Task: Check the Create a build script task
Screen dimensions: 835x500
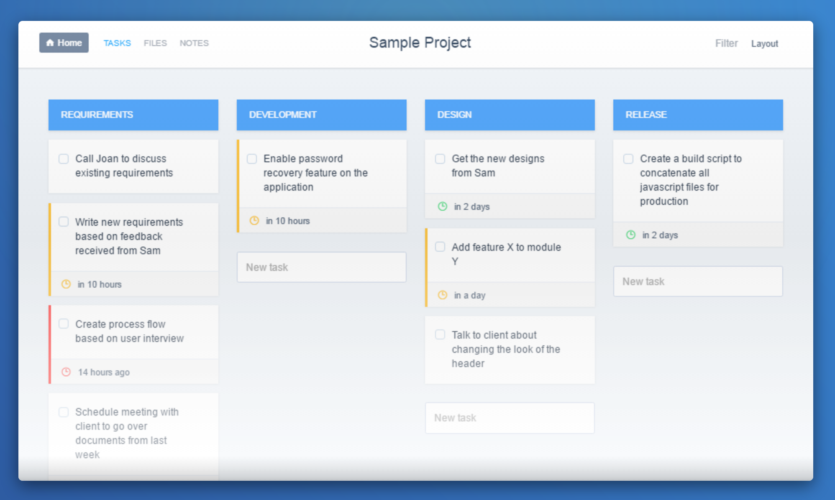Action: (x=628, y=159)
